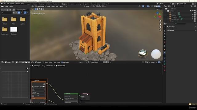Select Scene Collection in outliner
The image size is (197, 110).
pyautogui.click(x=172, y=9)
